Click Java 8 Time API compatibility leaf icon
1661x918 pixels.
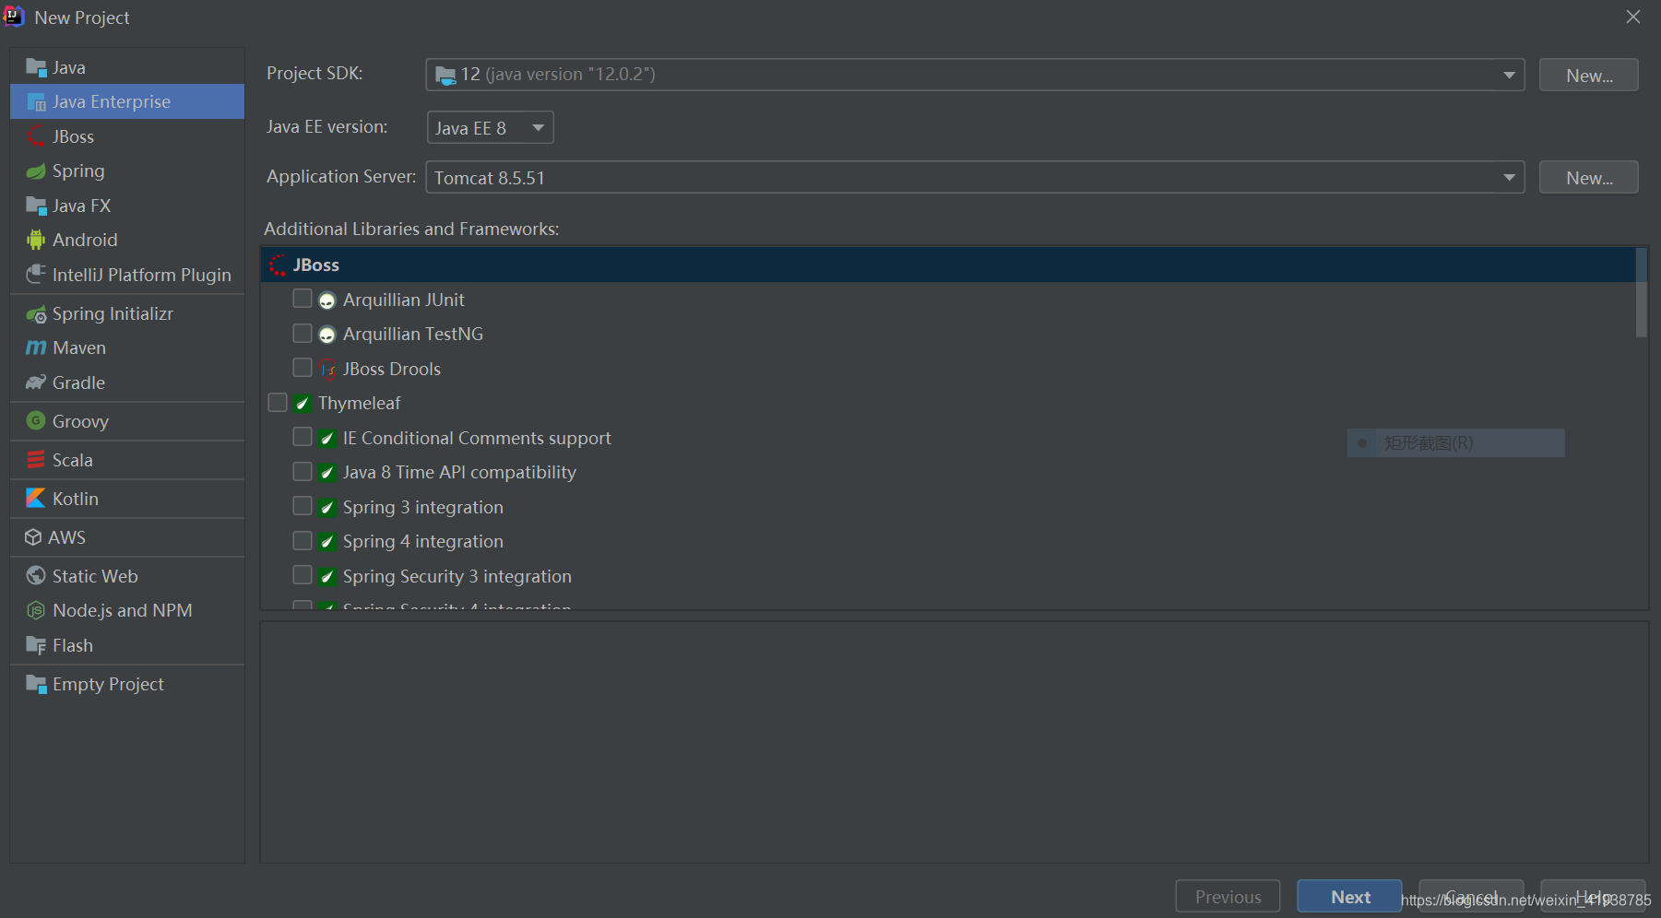tap(327, 473)
